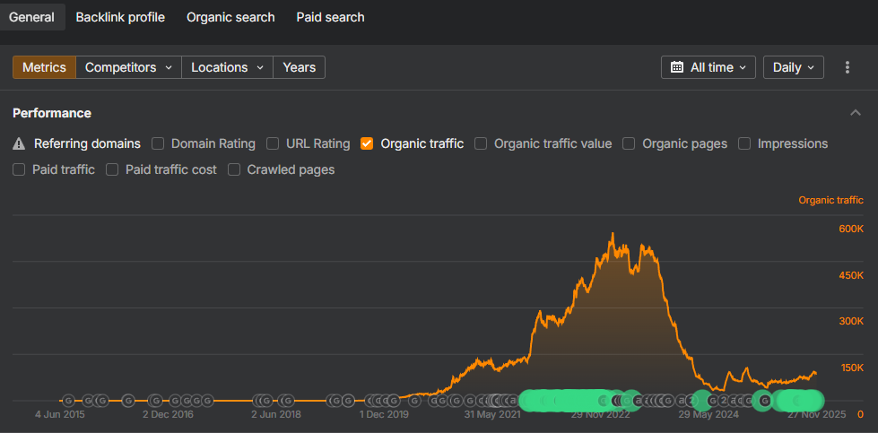The width and height of the screenshot is (878, 433).
Task: Check the Impressions checkbox
Action: point(744,143)
